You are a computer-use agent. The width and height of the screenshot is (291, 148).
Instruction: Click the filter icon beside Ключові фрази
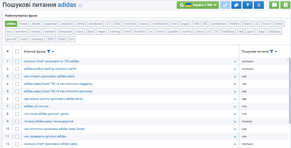point(49,51)
